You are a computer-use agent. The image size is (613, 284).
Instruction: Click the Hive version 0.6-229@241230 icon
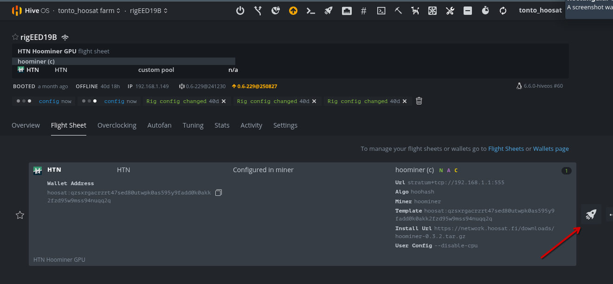tap(182, 86)
